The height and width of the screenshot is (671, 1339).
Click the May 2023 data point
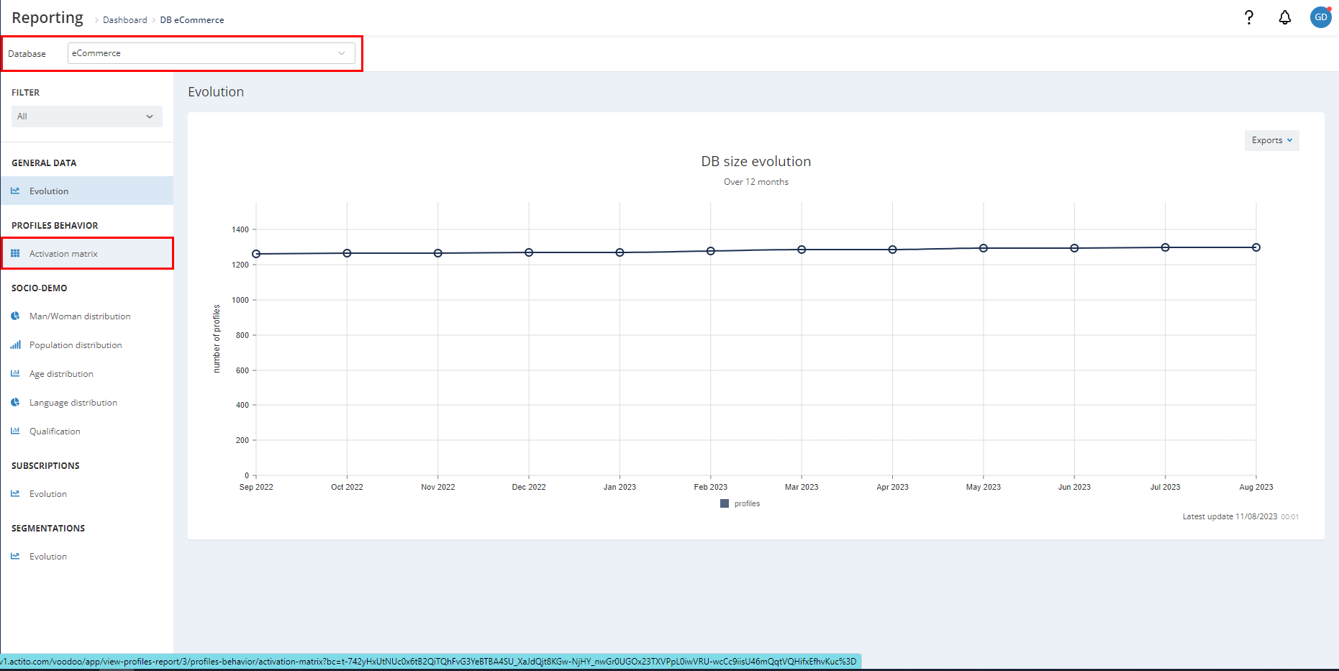click(x=984, y=248)
